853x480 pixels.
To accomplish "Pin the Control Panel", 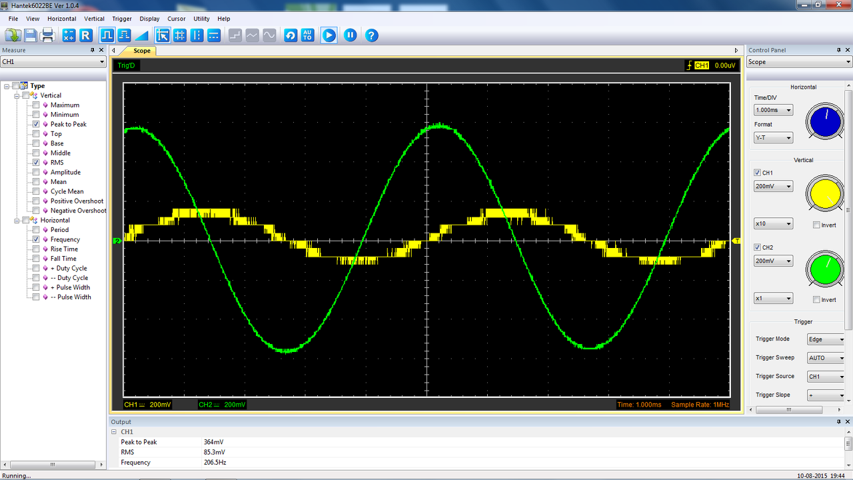I will click(x=839, y=50).
